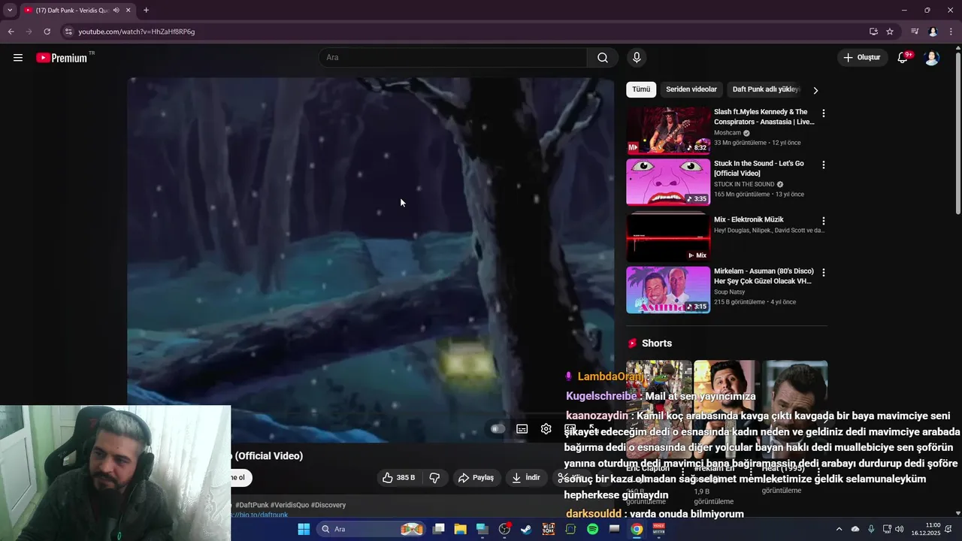Open the #DaftPunk hashtag link
The height and width of the screenshot is (541, 962).
[x=251, y=505]
